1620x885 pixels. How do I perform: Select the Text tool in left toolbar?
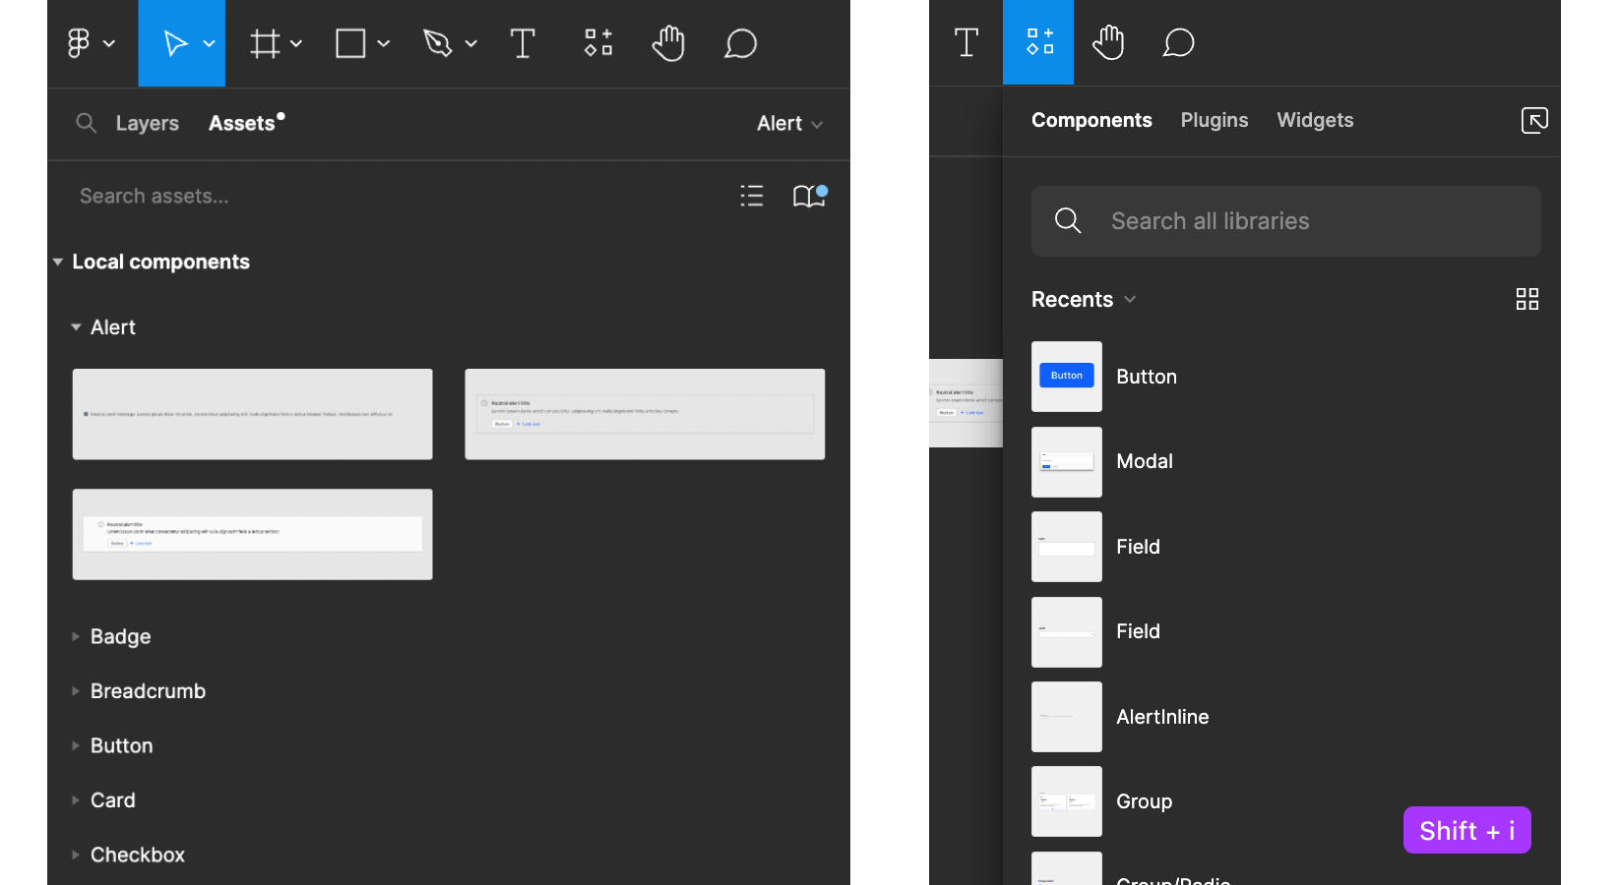[523, 43]
